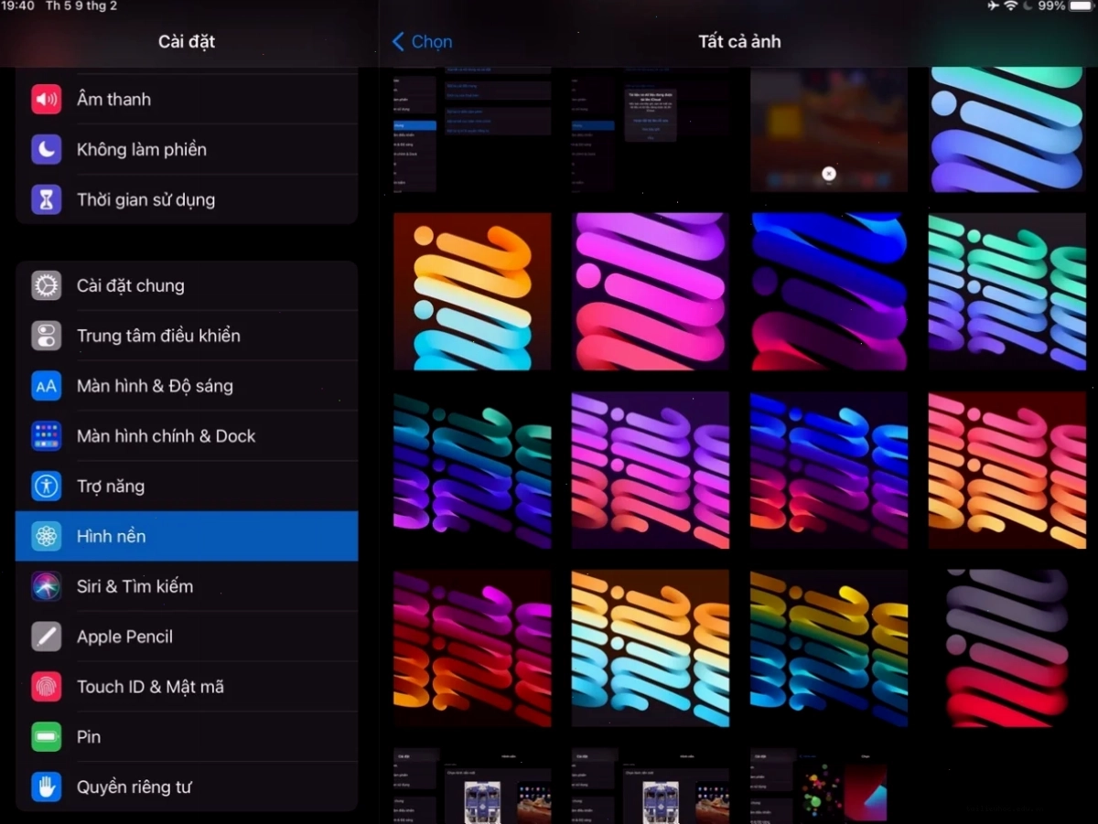
Task: Select pink-orange multi-swirl wallpaper on dark red
Action: click(x=1007, y=470)
